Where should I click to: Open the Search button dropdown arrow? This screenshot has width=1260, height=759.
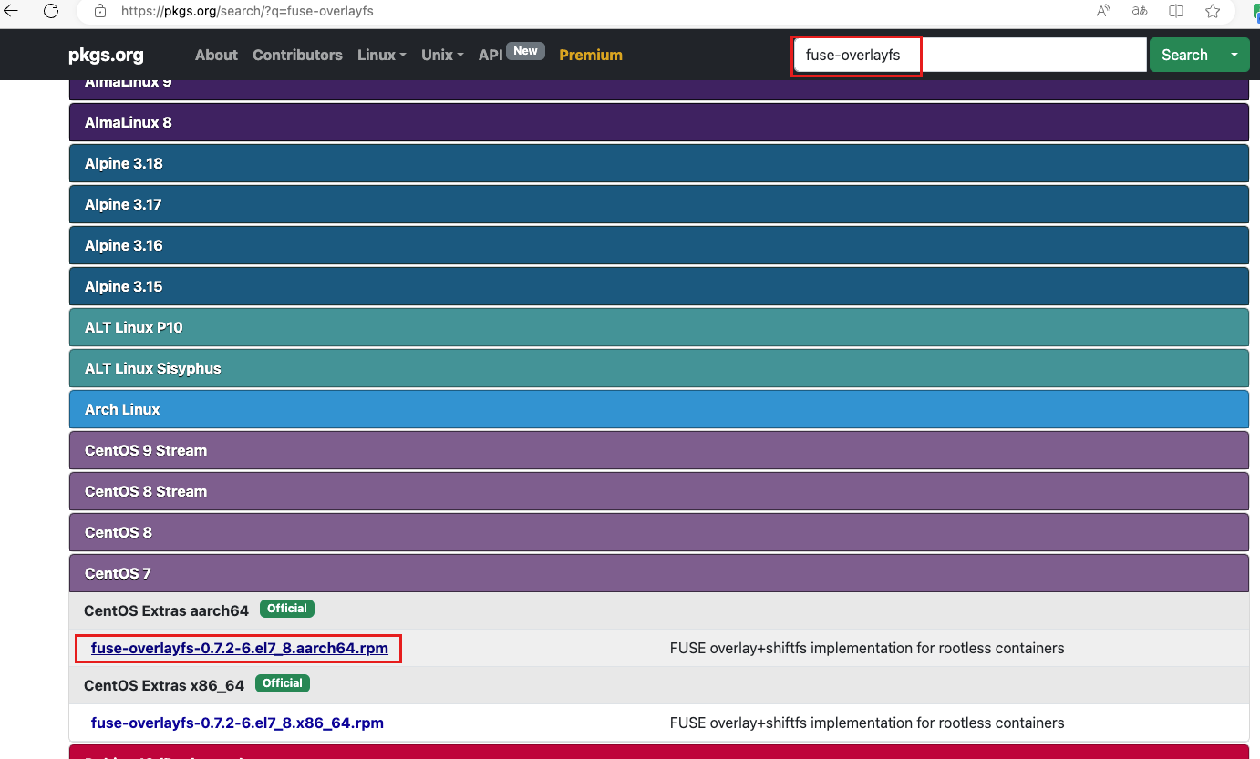1234,55
